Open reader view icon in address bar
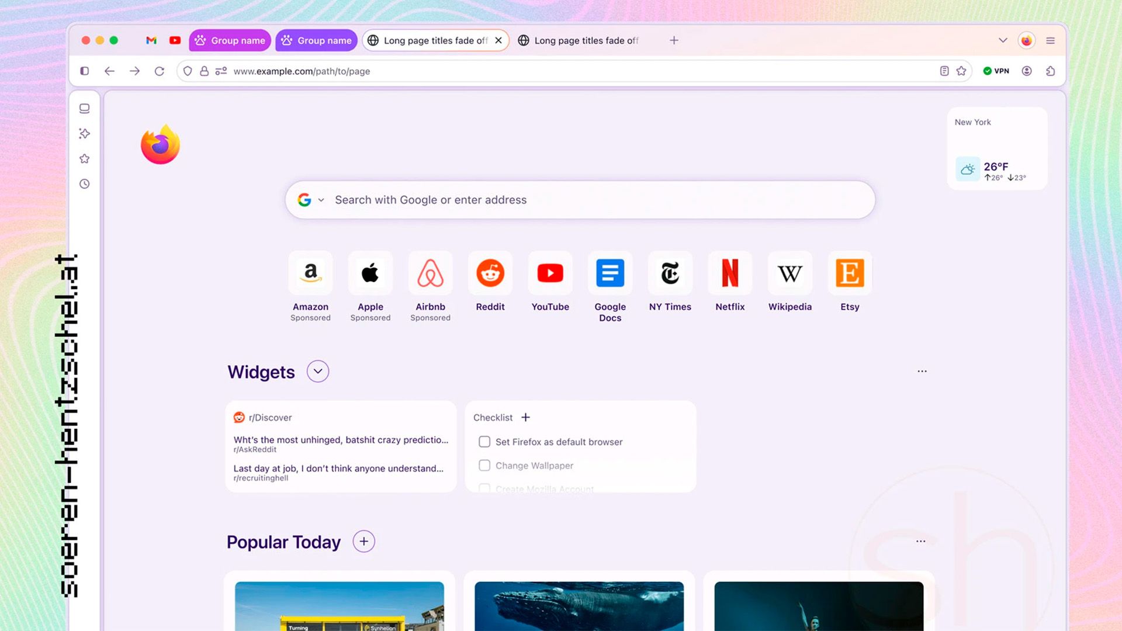 944,71
